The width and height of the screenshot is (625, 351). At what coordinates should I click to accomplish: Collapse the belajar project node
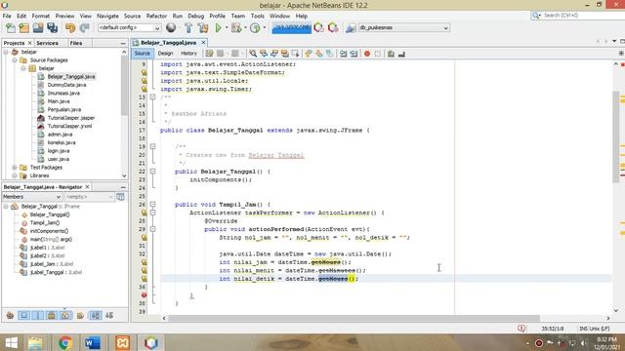[x=6, y=52]
